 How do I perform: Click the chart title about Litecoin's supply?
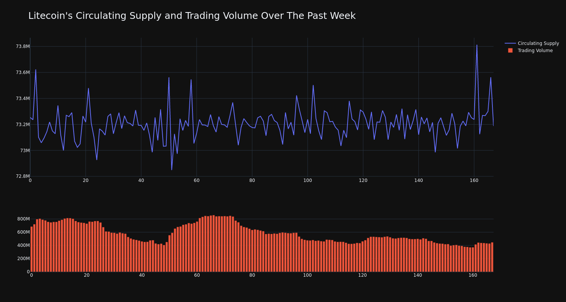click(192, 16)
